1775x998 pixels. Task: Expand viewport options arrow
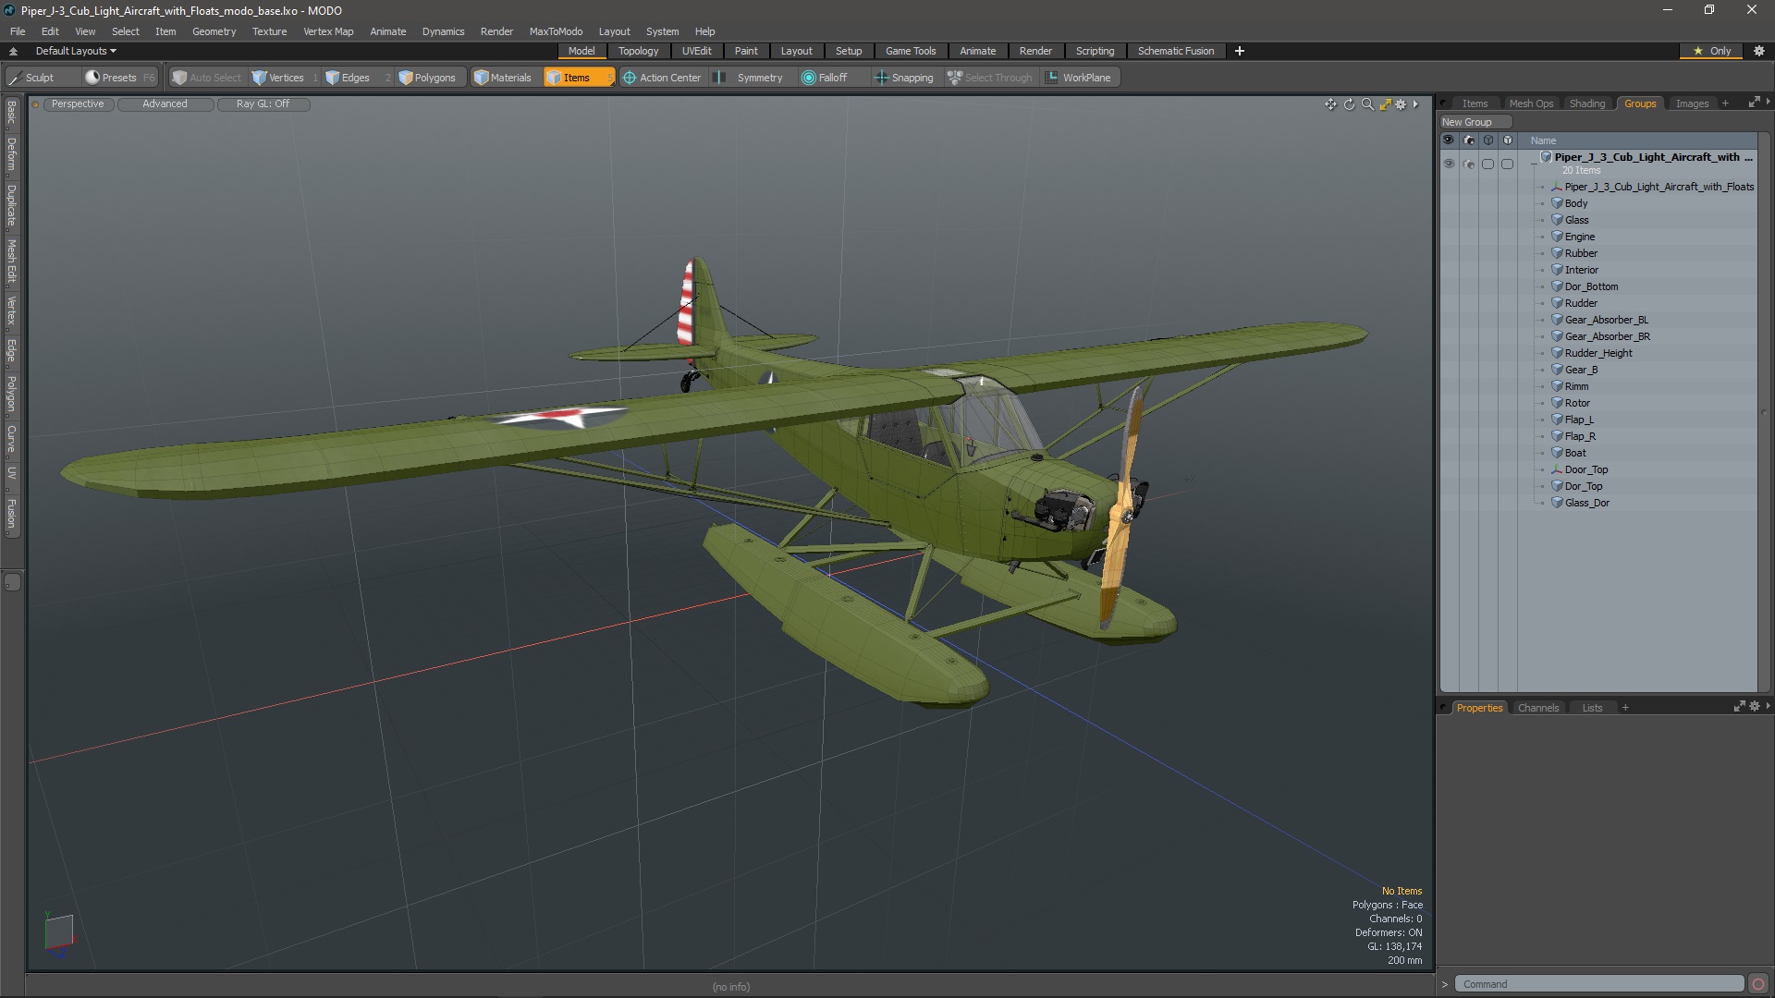pos(1415,104)
